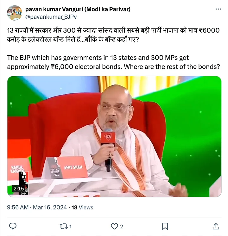Image resolution: width=228 pixels, height=236 pixels.
Task: Like the tweet with the heart icon
Action: point(114,227)
